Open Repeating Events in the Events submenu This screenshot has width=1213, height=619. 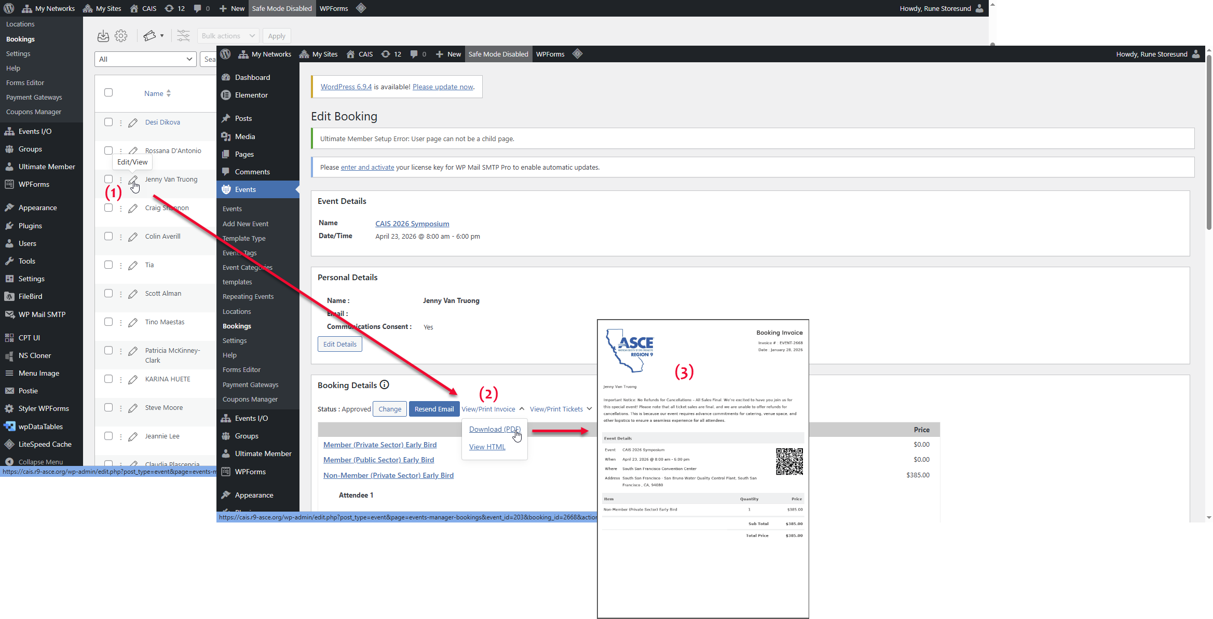248,296
